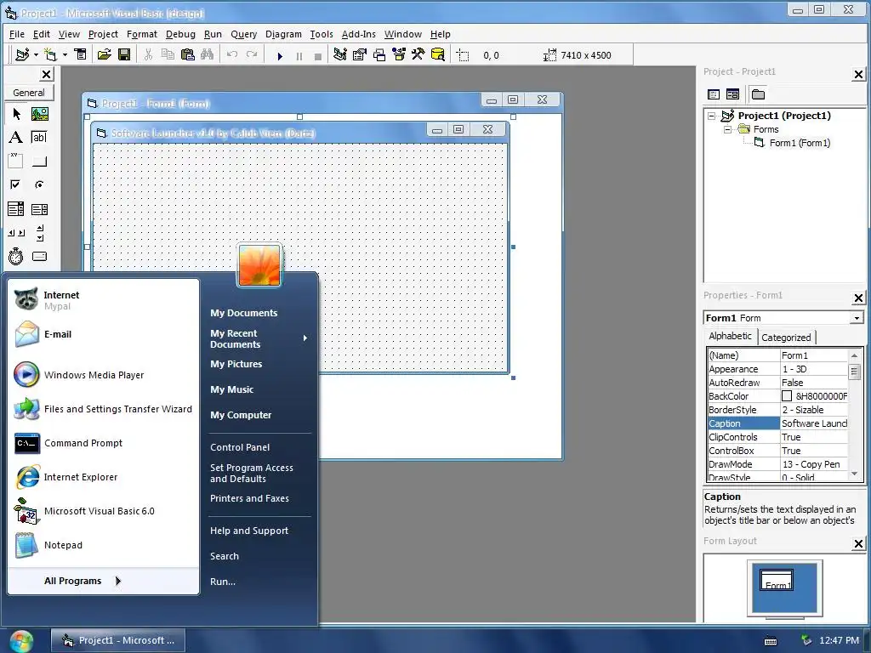Viewport: 871px width, 653px height.
Task: Open the Properties Window toolbar icon
Action: pyautogui.click(x=360, y=55)
